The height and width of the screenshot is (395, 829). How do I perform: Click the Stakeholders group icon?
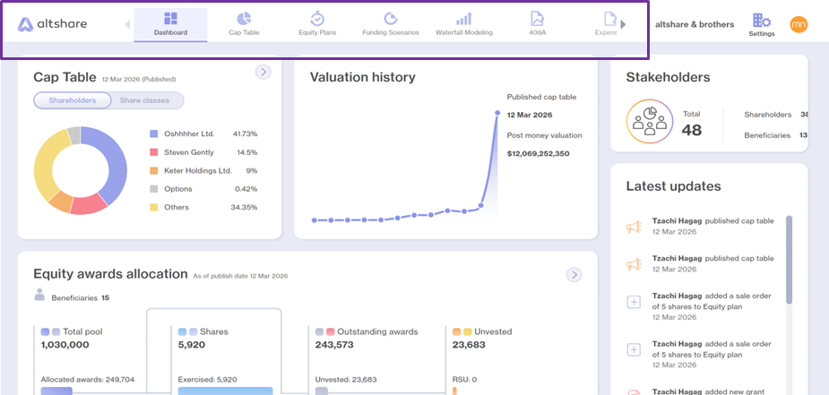[650, 121]
